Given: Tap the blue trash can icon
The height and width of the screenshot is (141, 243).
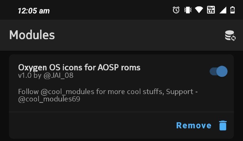Looking at the screenshot, I should tap(223, 125).
